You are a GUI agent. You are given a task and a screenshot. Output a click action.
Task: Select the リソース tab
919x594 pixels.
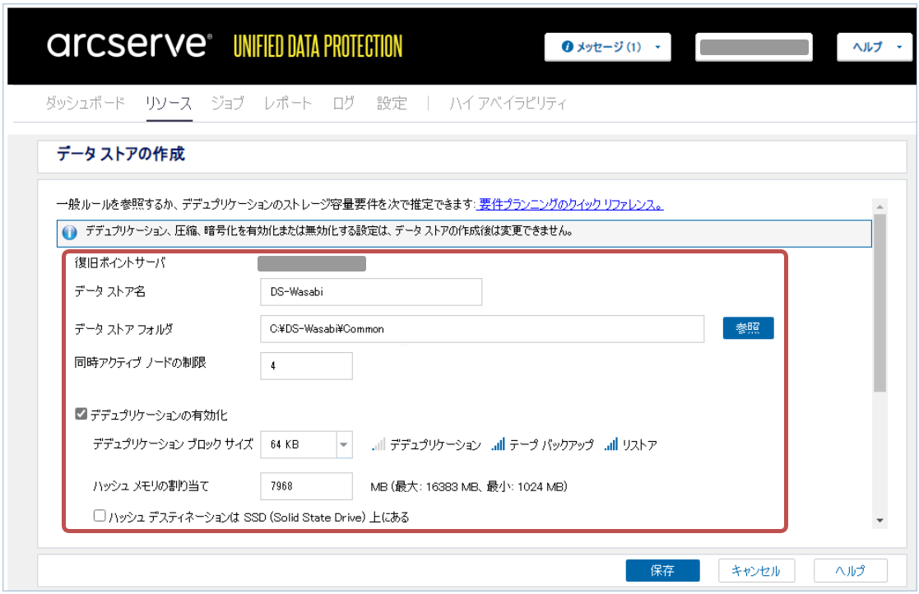pos(169,103)
